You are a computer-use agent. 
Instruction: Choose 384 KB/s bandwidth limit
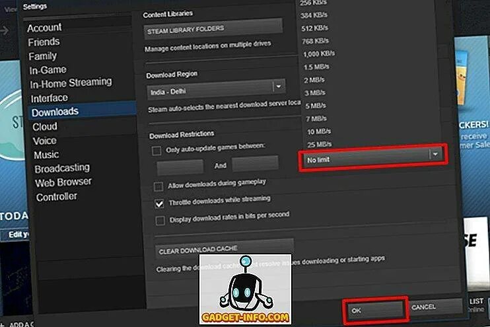[314, 15]
